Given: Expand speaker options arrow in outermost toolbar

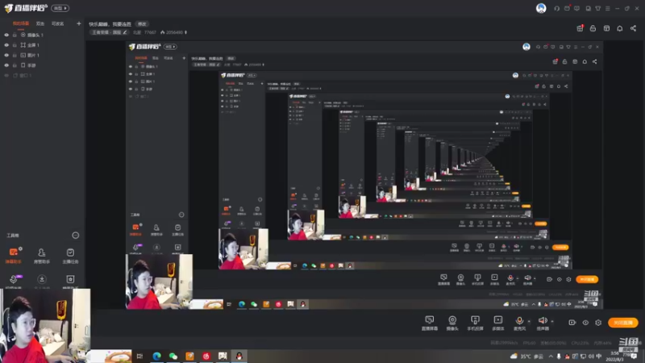Looking at the screenshot, I should tap(552, 321).
